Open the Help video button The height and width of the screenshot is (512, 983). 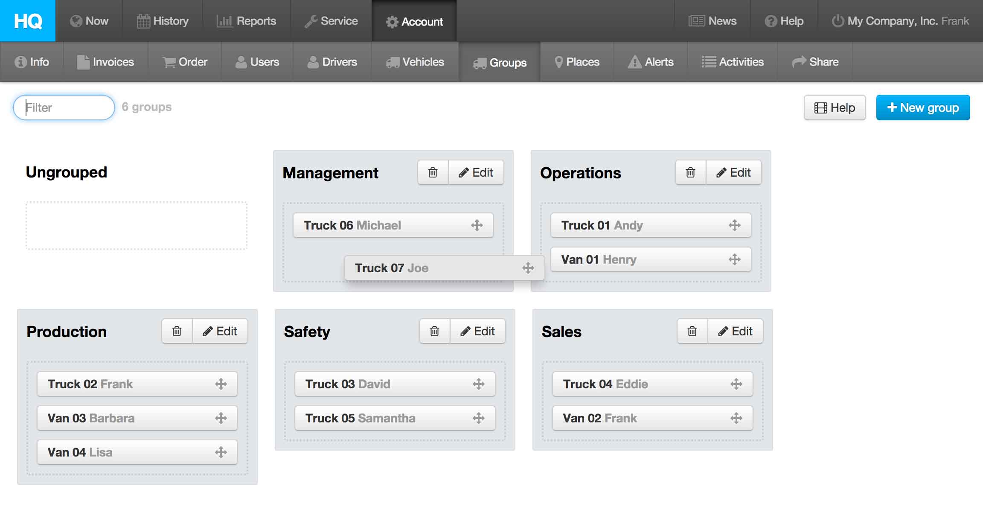coord(835,108)
